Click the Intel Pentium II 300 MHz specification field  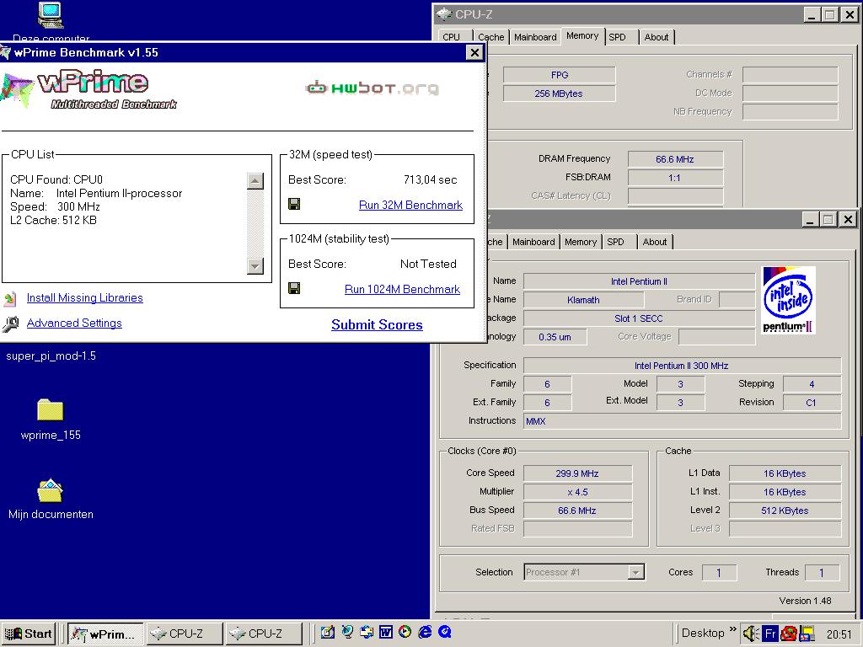682,366
